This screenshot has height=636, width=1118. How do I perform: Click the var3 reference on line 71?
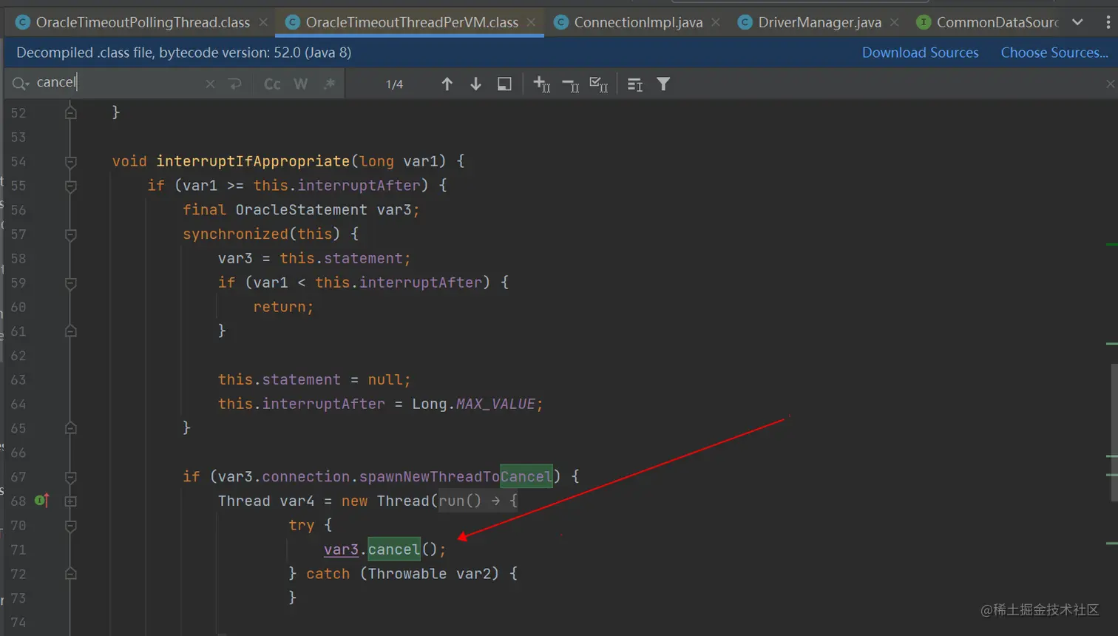pos(341,549)
